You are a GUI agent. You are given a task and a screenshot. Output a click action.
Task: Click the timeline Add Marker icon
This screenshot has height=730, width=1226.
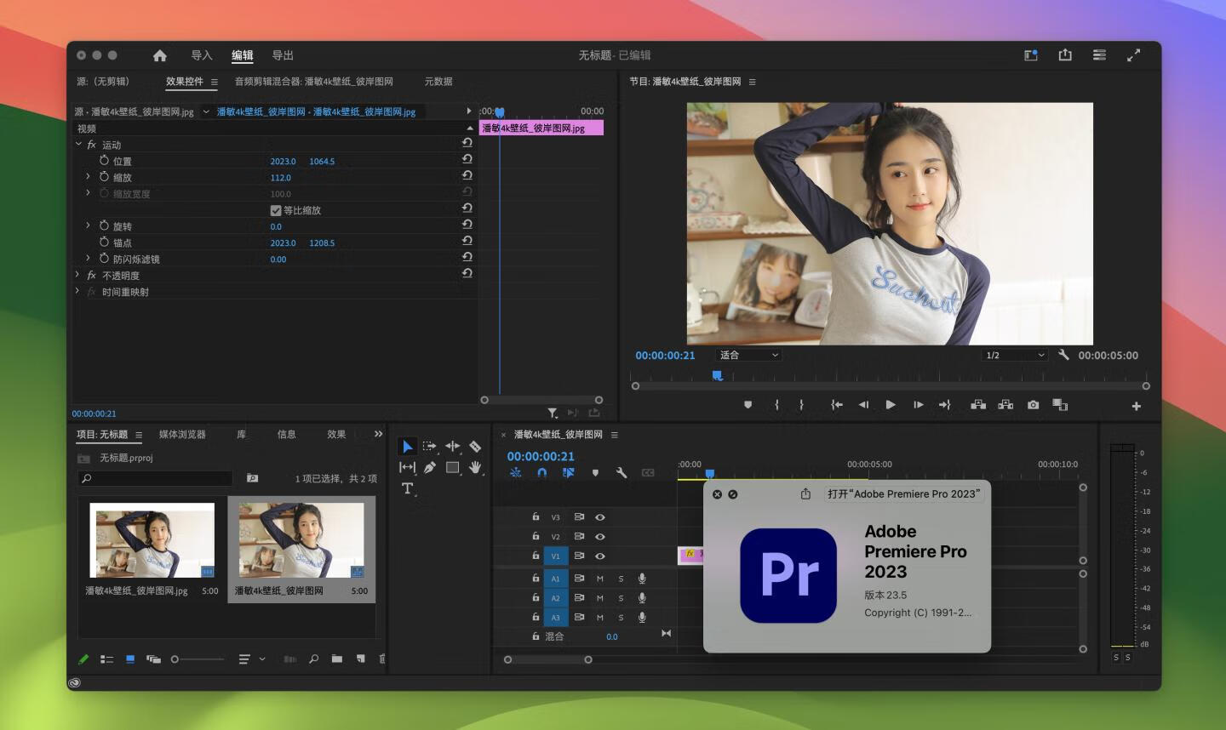click(x=595, y=472)
